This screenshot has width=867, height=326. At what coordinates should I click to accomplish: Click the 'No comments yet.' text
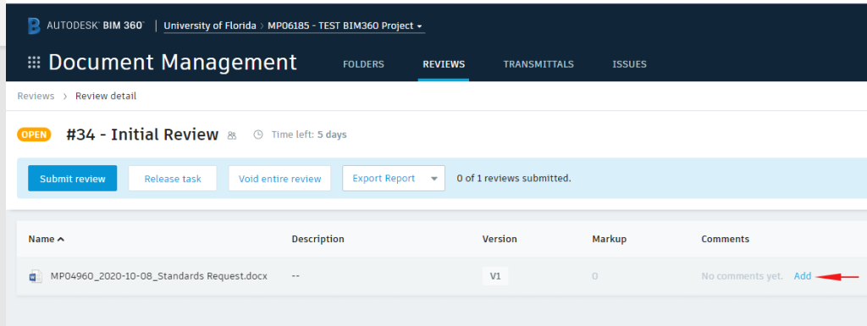point(742,276)
